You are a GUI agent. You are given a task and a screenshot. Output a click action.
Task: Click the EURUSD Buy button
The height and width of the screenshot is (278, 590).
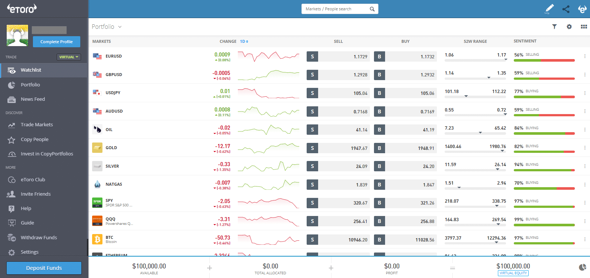405,56
